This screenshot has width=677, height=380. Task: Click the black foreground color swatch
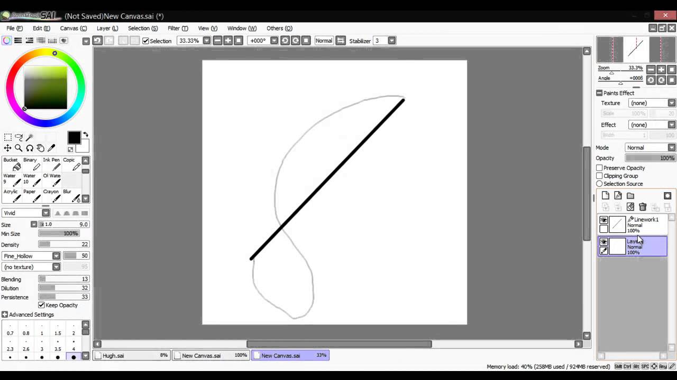point(74,138)
